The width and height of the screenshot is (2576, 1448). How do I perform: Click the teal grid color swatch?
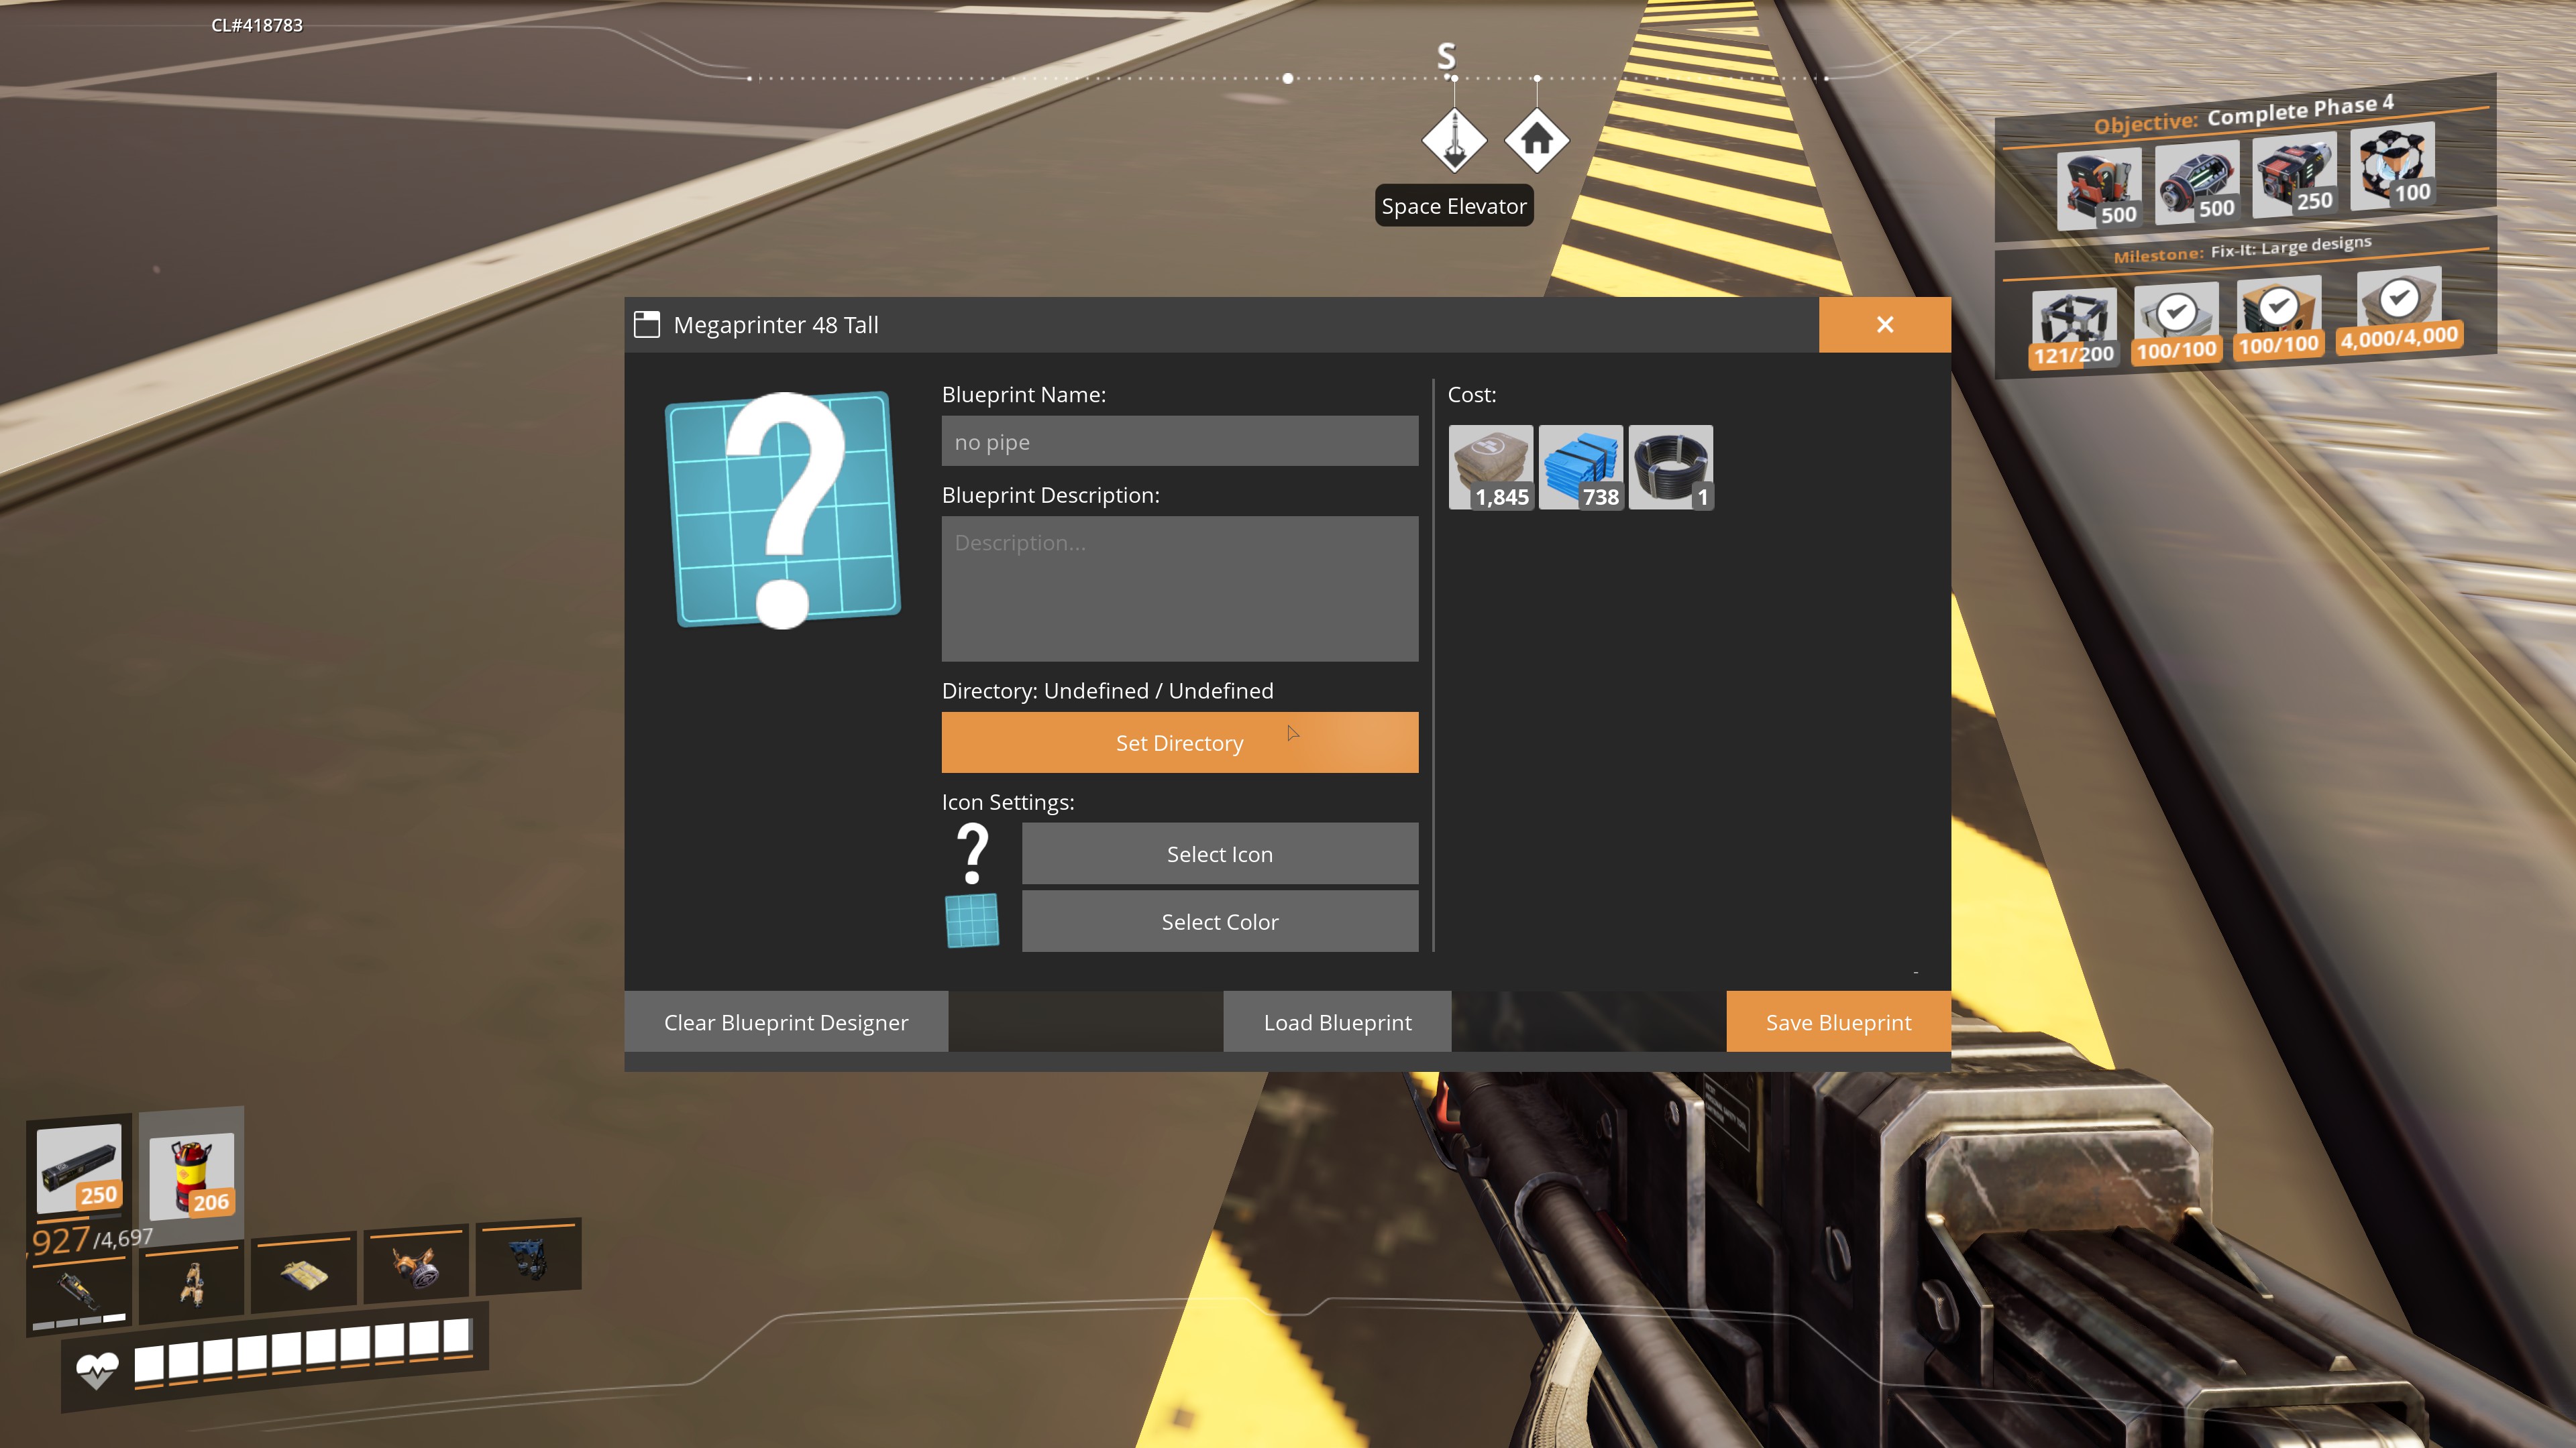pos(972,920)
